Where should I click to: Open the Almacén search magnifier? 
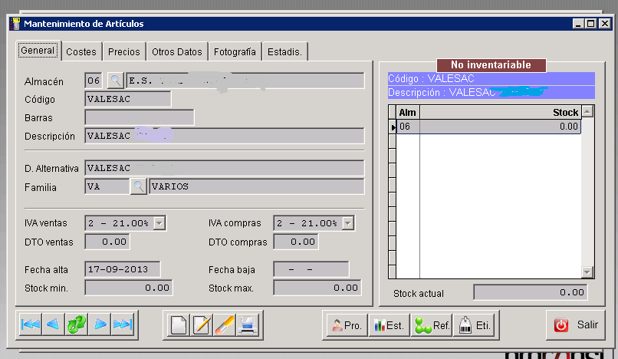[116, 81]
